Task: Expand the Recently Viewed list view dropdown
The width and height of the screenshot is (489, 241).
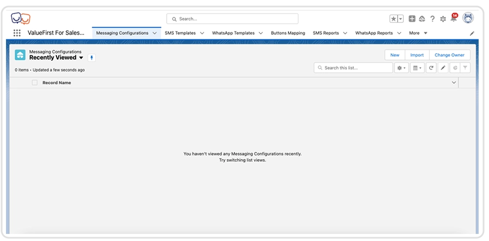Action: click(x=81, y=58)
